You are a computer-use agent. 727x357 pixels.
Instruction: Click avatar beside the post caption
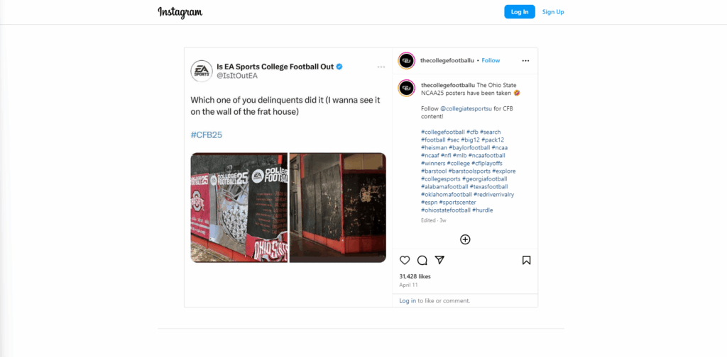click(406, 88)
